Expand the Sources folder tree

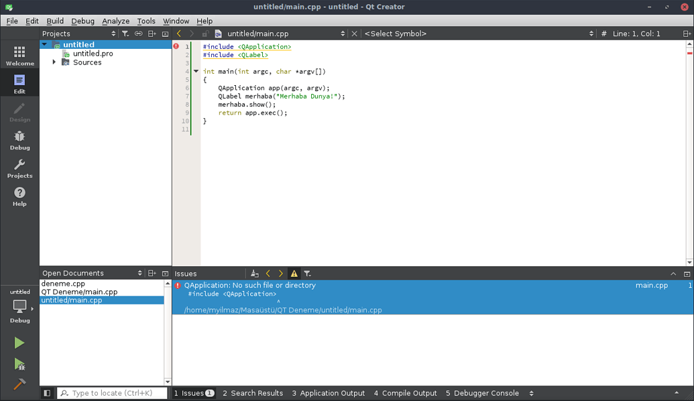pyautogui.click(x=54, y=62)
